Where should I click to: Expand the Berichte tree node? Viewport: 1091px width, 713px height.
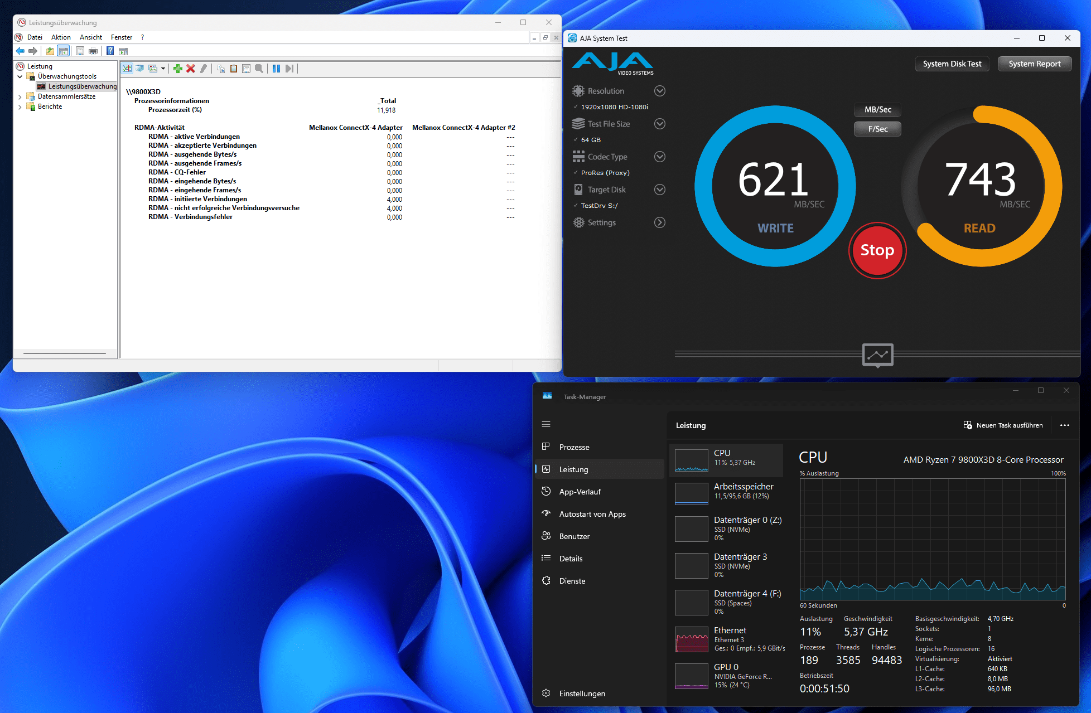(20, 106)
